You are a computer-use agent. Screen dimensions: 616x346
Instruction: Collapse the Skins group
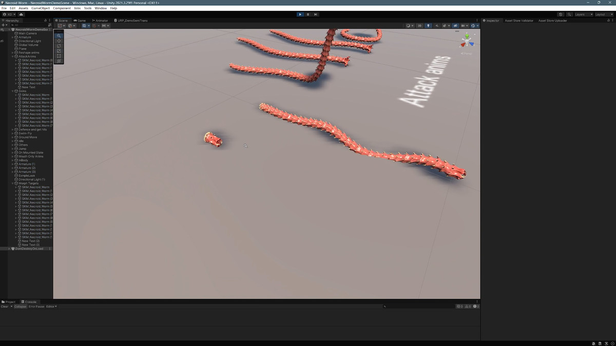(x=13, y=91)
